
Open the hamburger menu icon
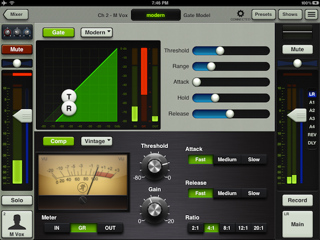tap(311, 14)
